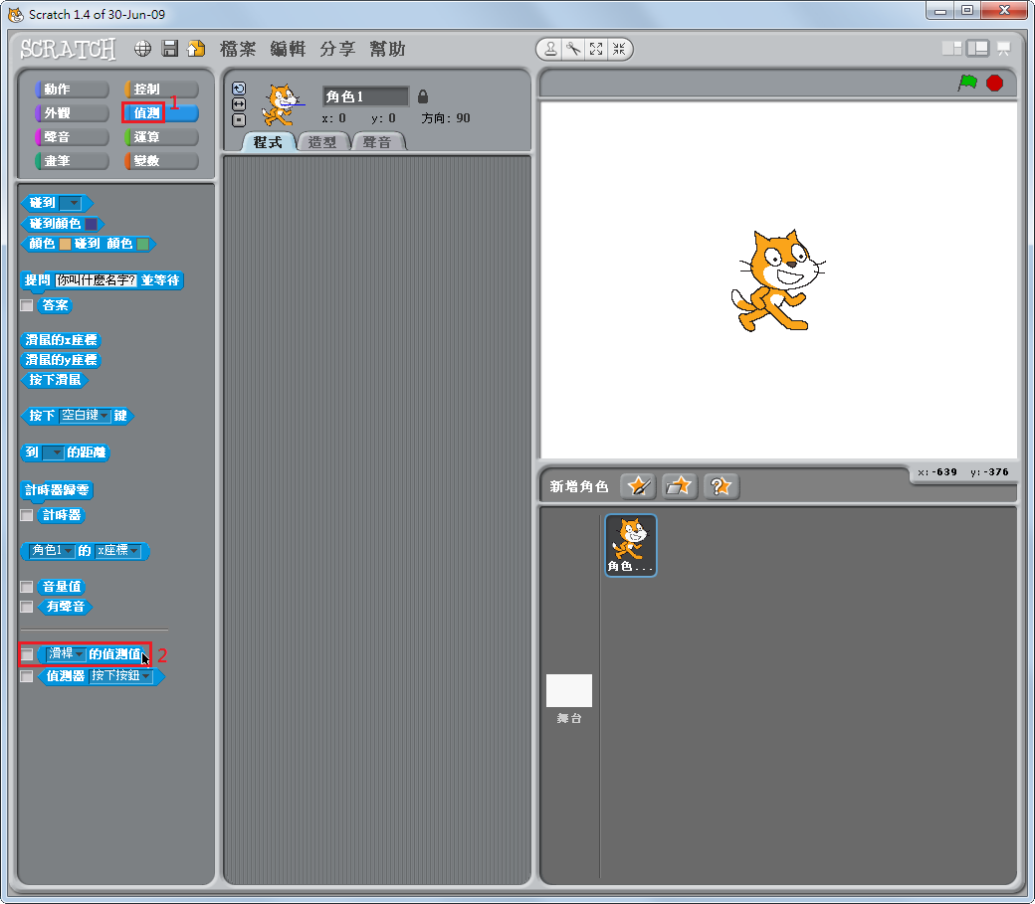The width and height of the screenshot is (1035, 904).
Task: Click the 角色1 sprite name field
Action: click(365, 96)
